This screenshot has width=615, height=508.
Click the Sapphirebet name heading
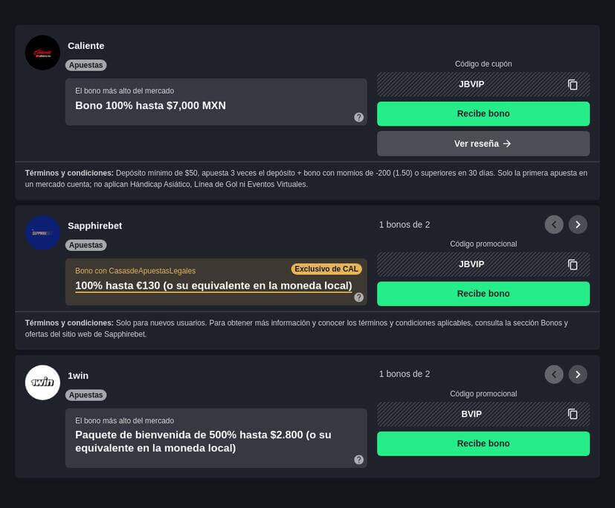(x=95, y=226)
